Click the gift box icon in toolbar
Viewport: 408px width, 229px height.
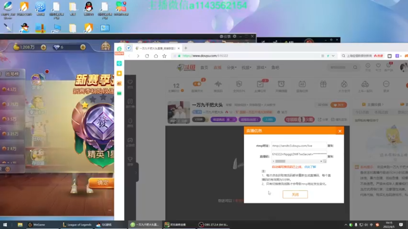(323, 84)
